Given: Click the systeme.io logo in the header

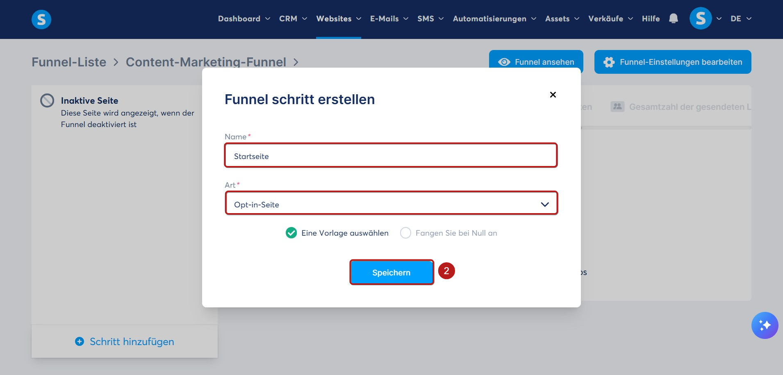Looking at the screenshot, I should click(41, 19).
